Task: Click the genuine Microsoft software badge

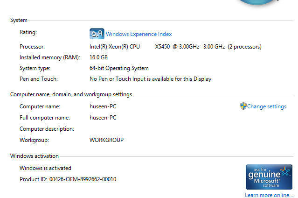Action: (x=269, y=177)
